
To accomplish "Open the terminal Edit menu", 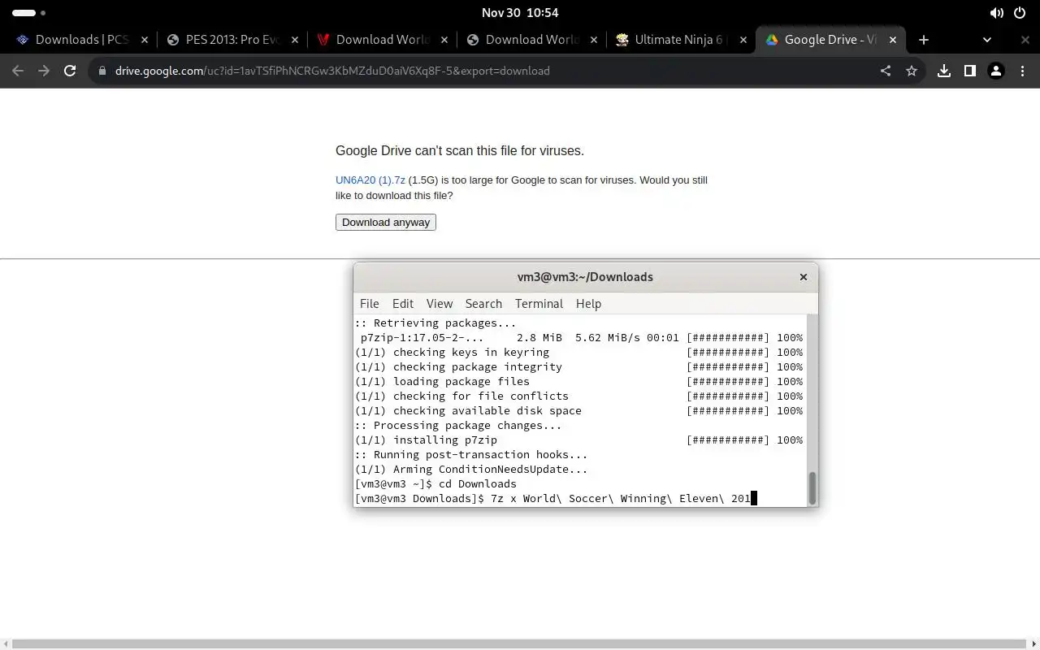I will pyautogui.click(x=403, y=304).
